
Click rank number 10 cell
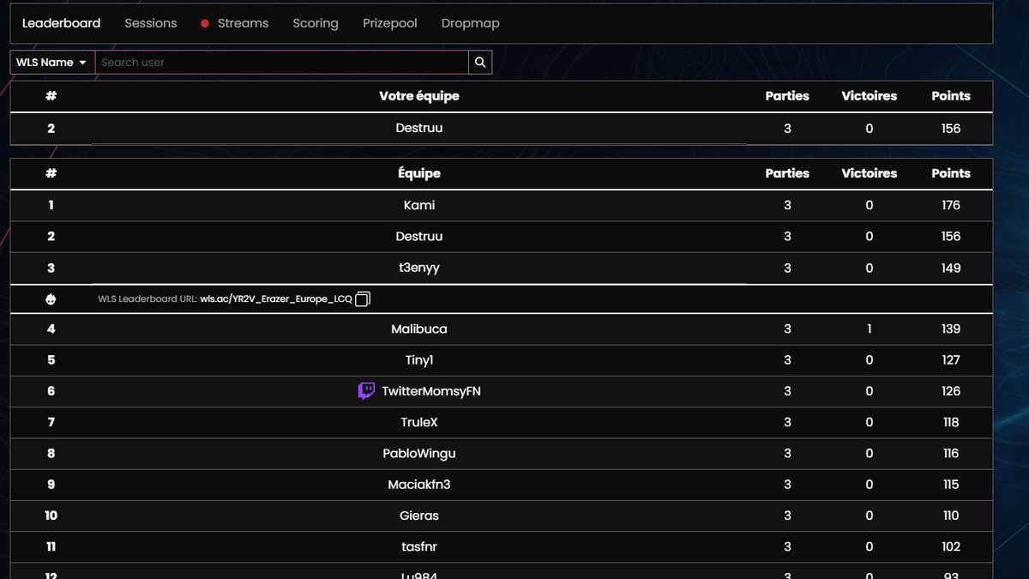tap(51, 516)
